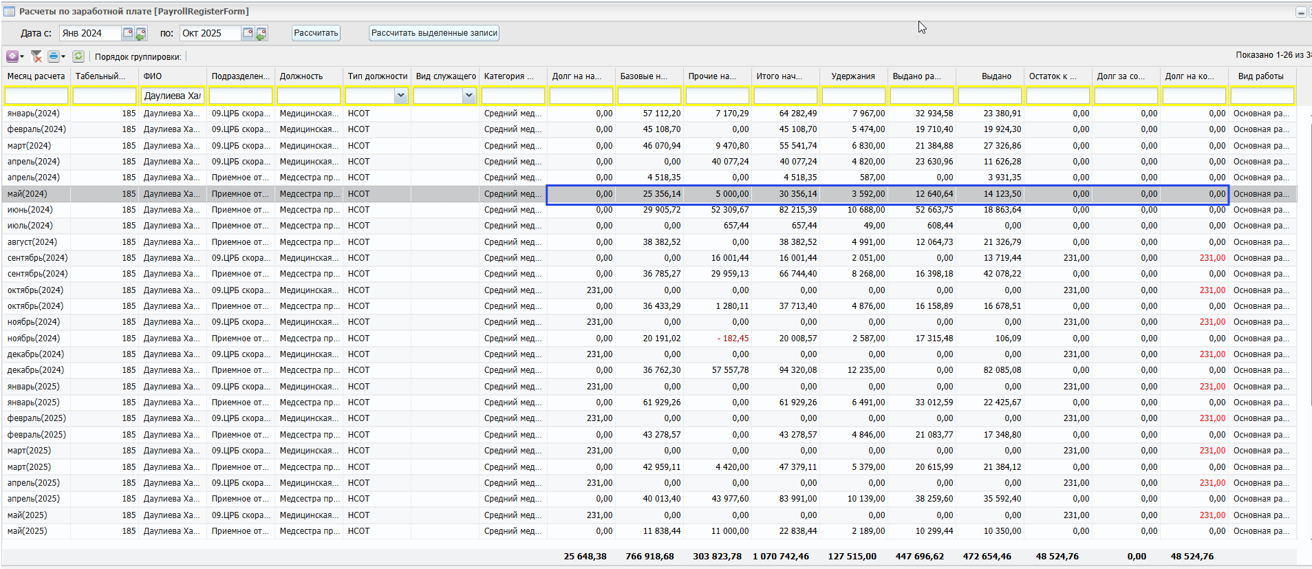Image resolution: width=1312 pixels, height=569 pixels.
Task: Open the print options dropdown arrow
Action: coord(63,56)
